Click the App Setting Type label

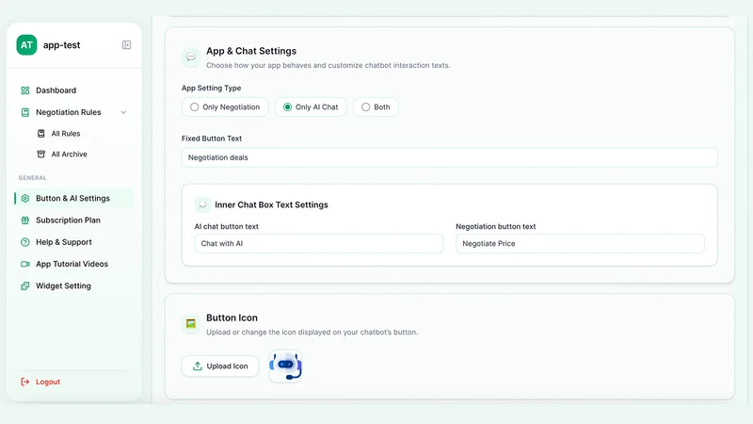(211, 88)
